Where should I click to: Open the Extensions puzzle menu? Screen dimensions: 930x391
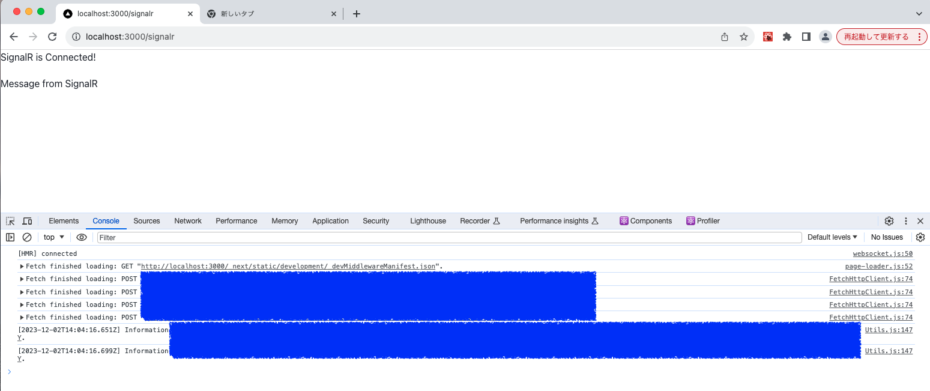pos(787,37)
